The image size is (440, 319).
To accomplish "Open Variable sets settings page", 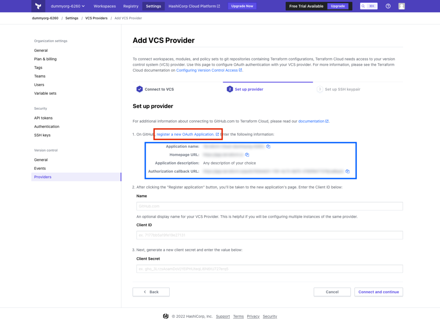I will (x=45, y=93).
